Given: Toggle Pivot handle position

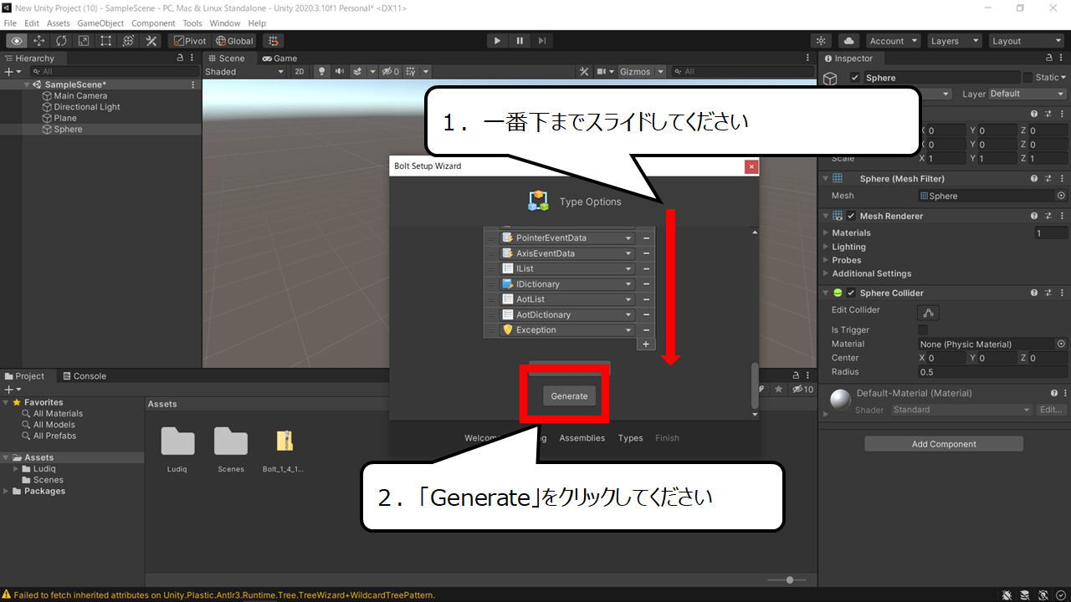Looking at the screenshot, I should pos(190,41).
